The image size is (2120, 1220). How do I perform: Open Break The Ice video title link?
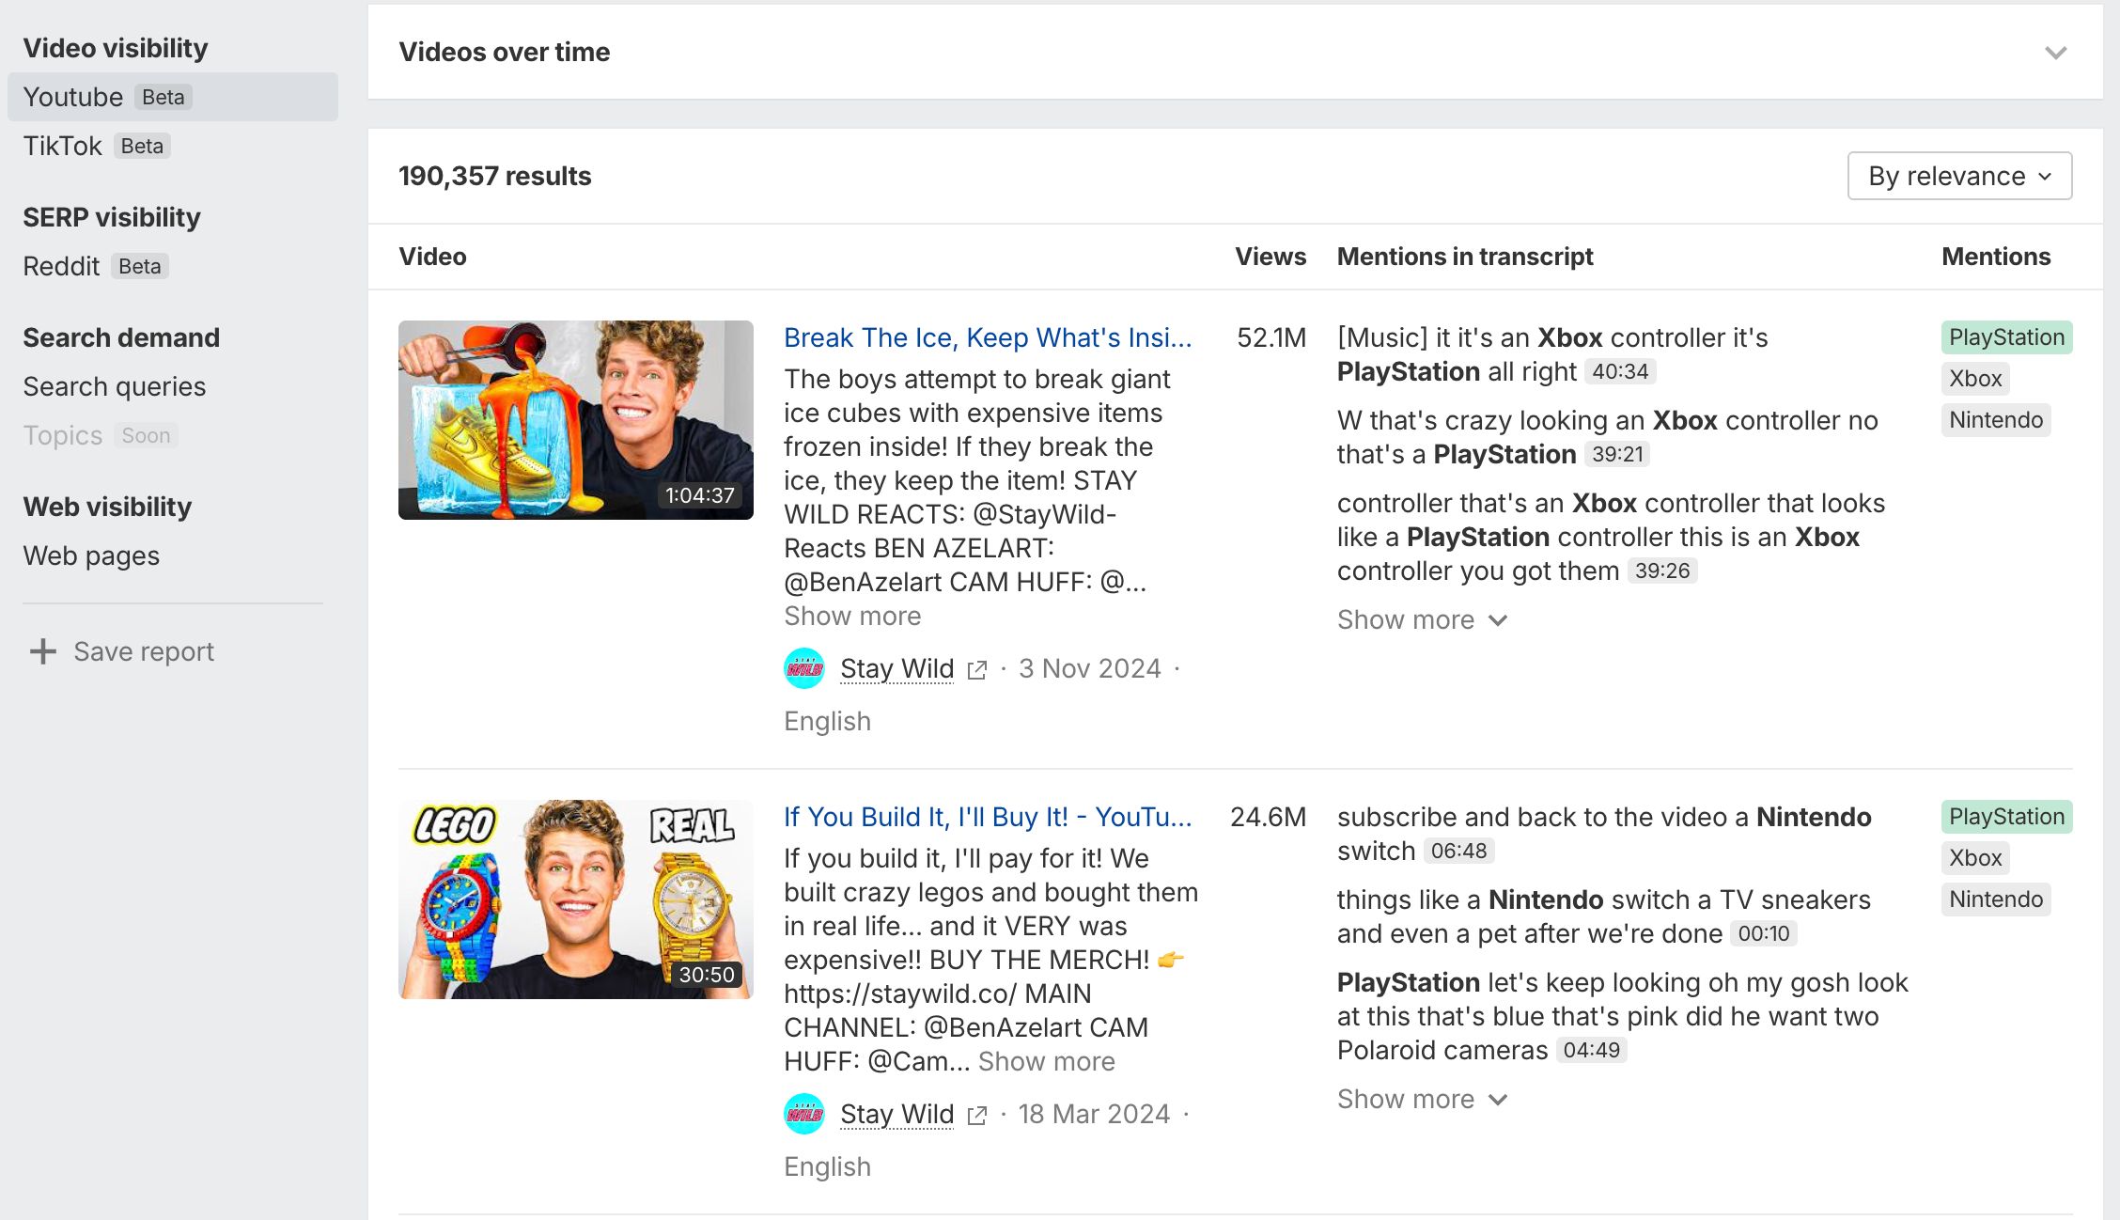[988, 337]
